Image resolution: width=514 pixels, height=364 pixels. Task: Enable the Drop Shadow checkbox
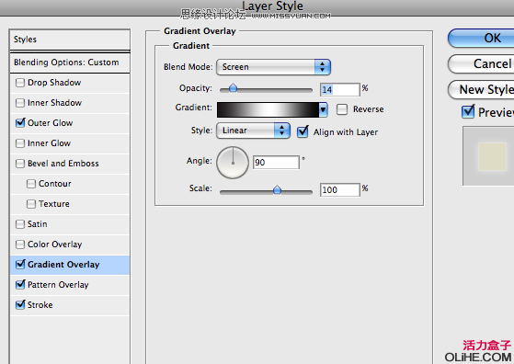tap(20, 83)
